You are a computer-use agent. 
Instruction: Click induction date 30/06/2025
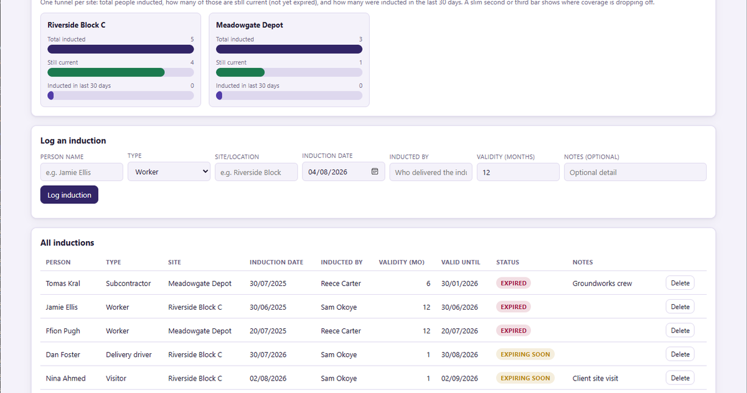(x=268, y=307)
